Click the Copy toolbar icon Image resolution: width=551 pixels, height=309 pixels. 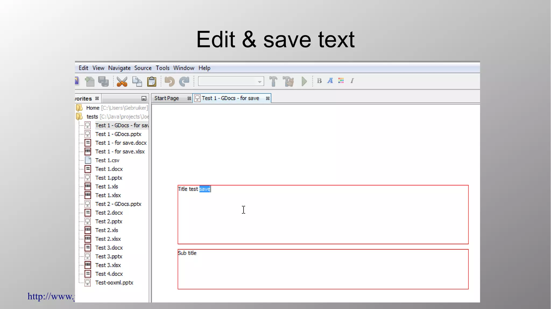coord(137,81)
